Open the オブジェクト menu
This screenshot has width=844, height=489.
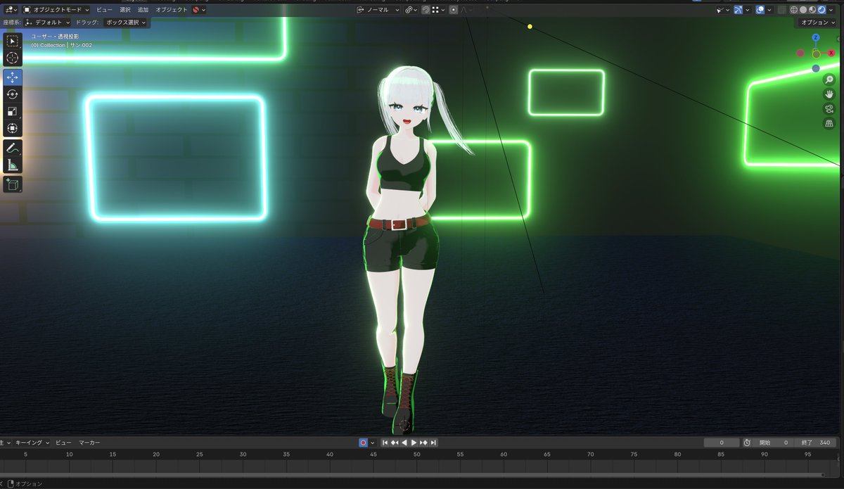172,10
